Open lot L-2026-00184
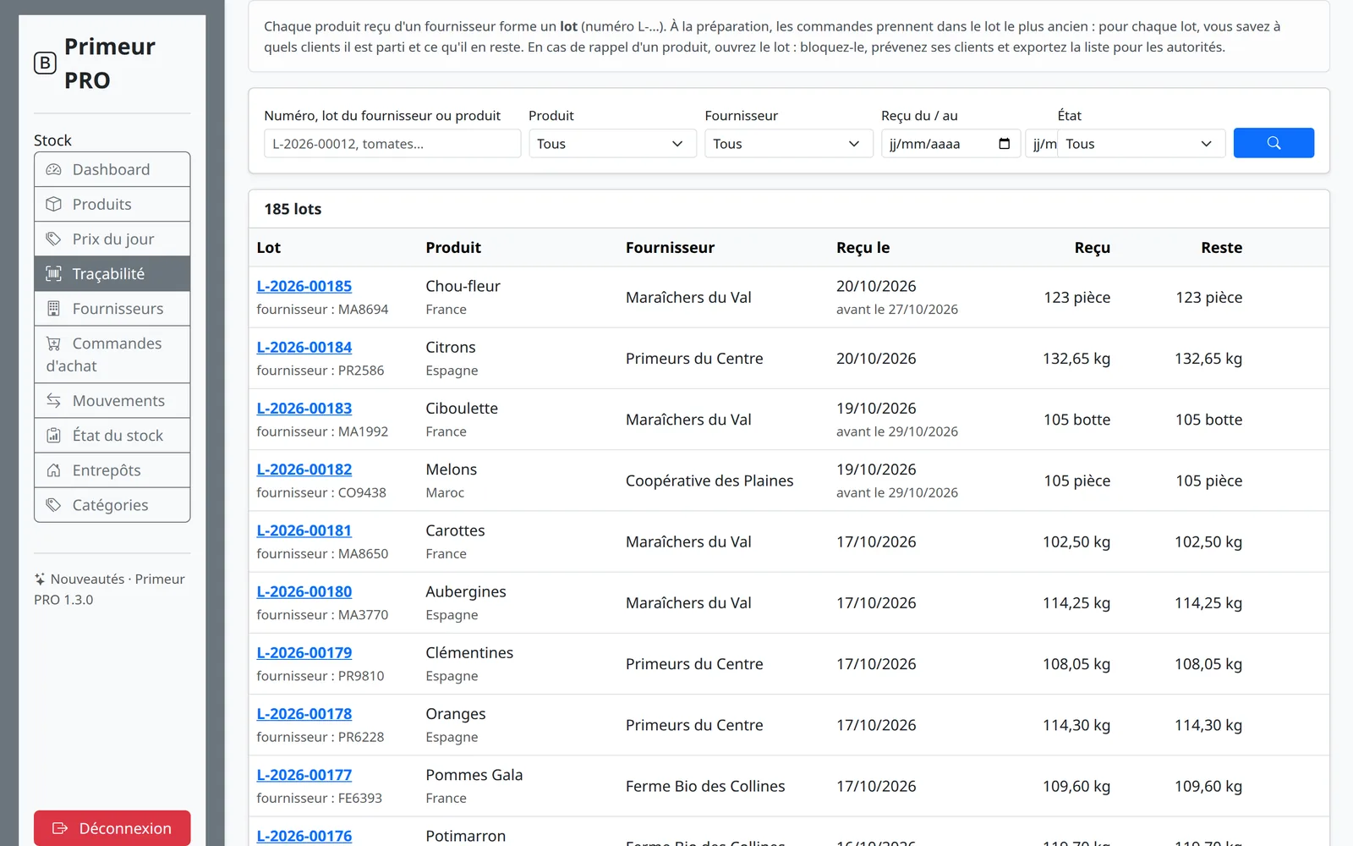1353x846 pixels. click(304, 347)
